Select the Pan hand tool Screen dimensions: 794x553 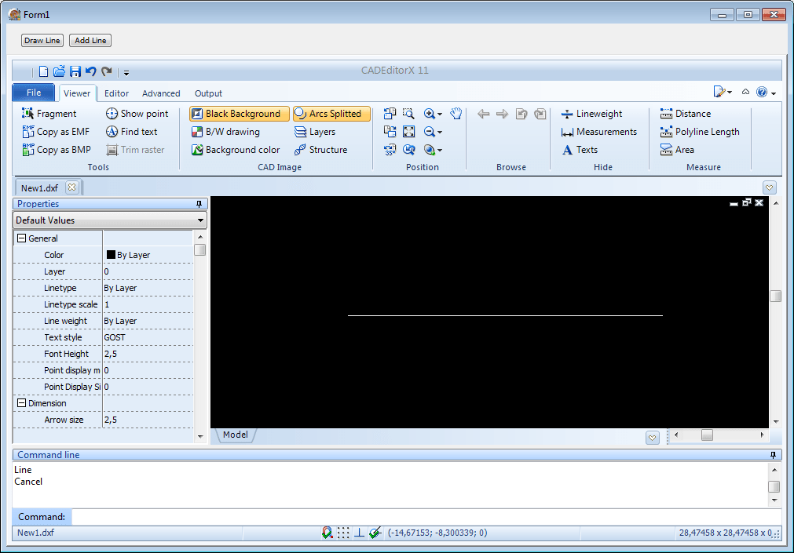pos(456,114)
